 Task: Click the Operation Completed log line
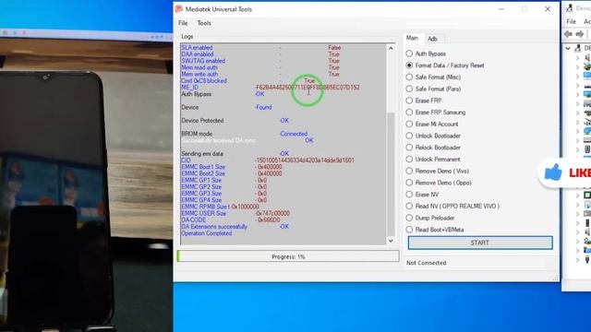click(x=207, y=233)
